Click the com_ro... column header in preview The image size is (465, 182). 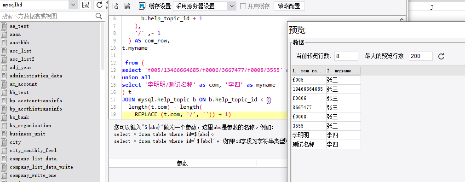coord(309,70)
